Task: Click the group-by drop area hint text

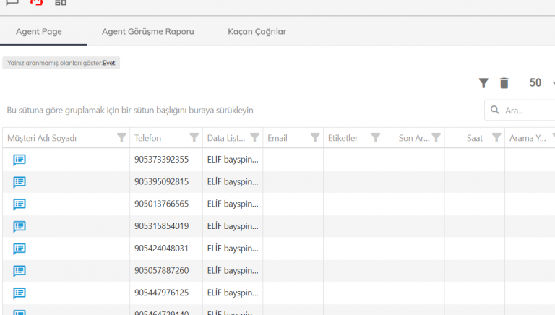Action: pos(130,110)
